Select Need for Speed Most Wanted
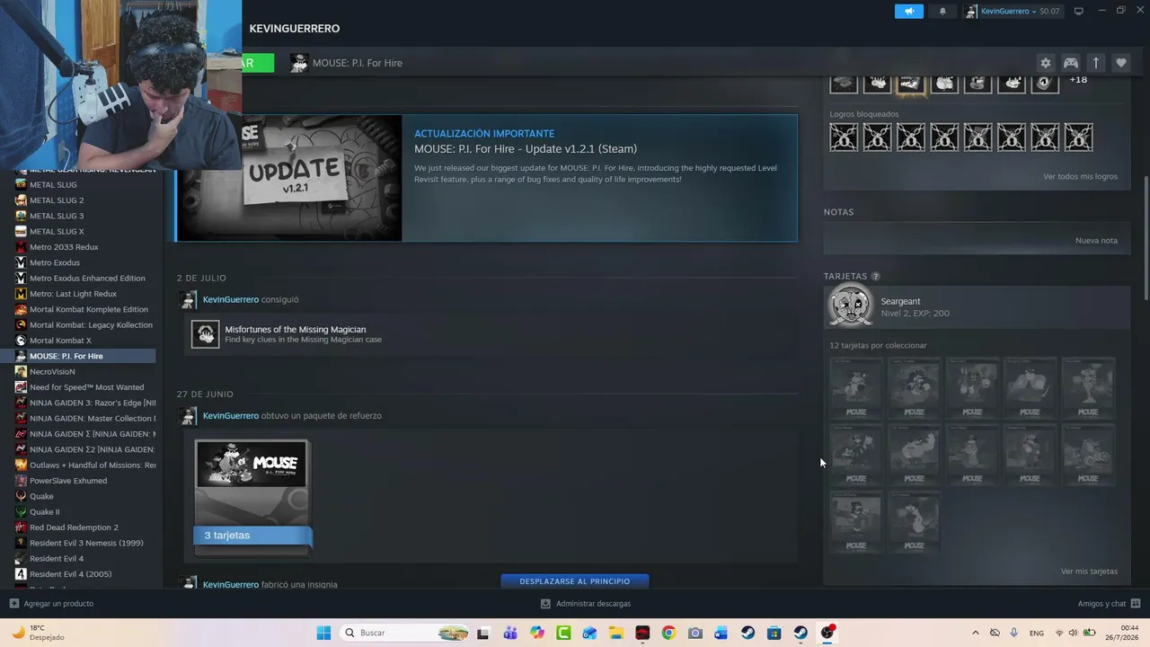 (86, 387)
